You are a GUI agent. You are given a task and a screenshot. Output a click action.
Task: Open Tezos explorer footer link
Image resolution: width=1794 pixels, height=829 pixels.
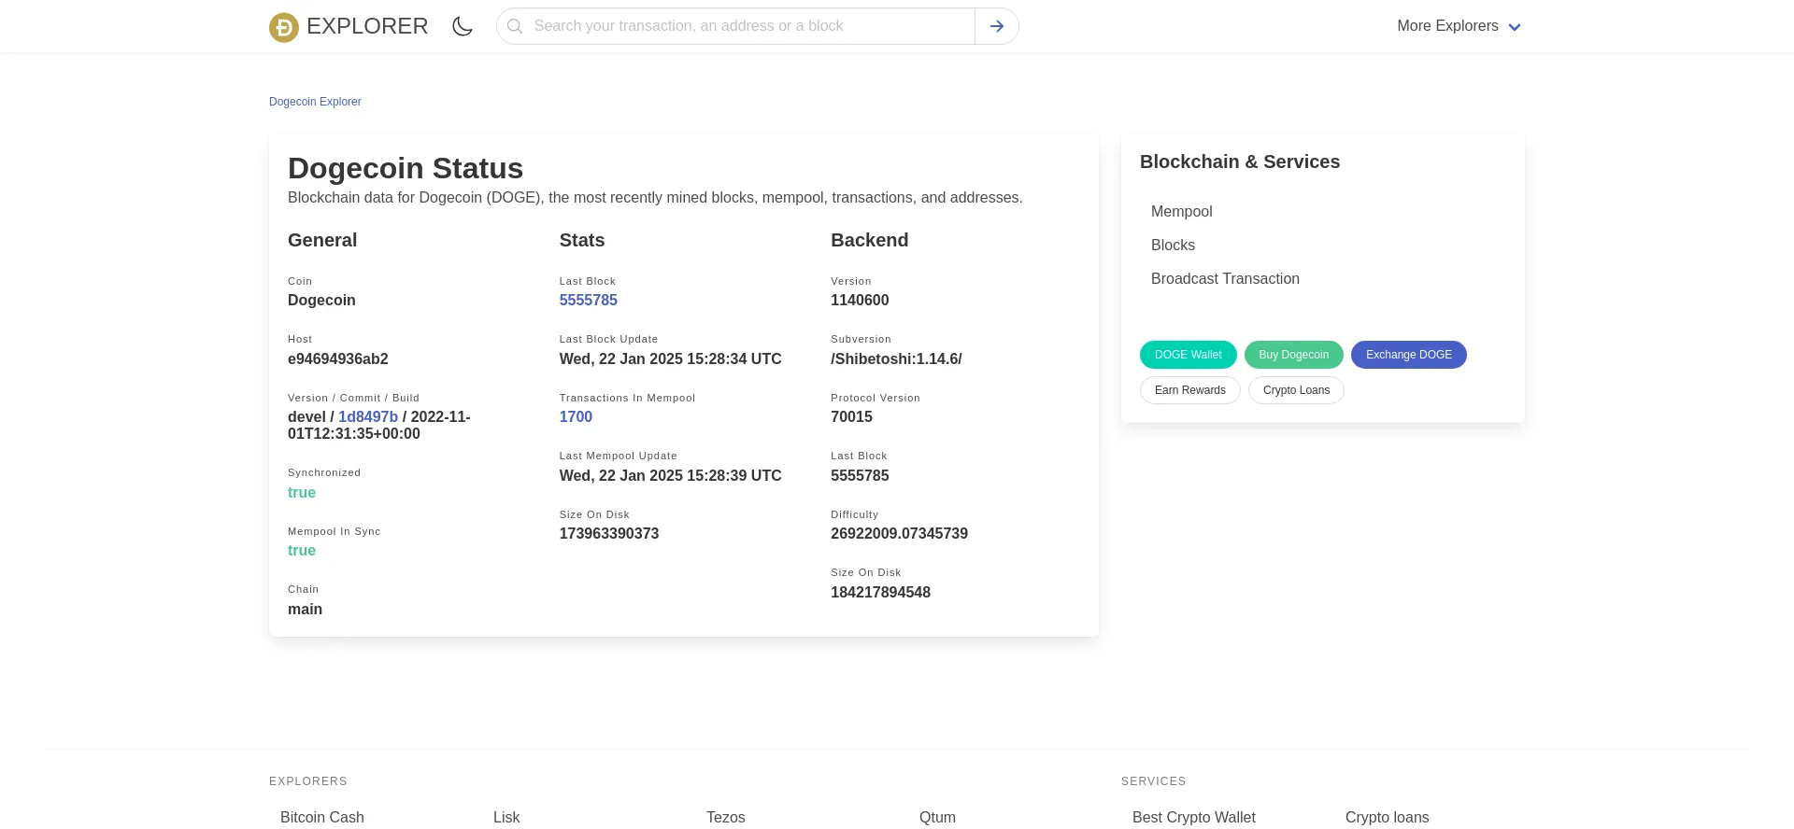tap(726, 817)
